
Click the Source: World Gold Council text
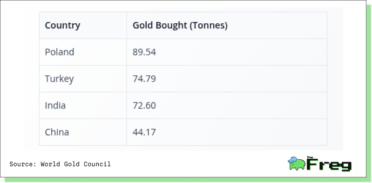click(x=60, y=164)
